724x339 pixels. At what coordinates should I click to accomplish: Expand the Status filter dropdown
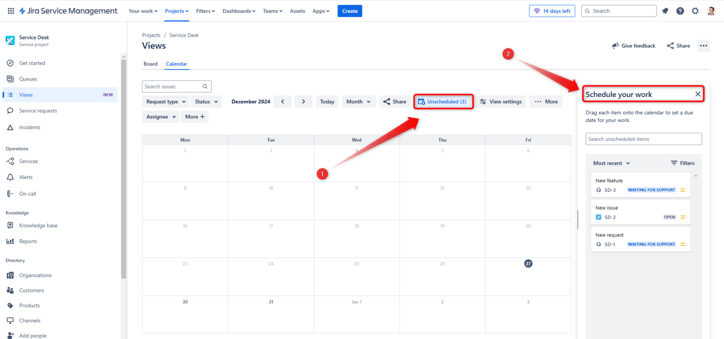pyautogui.click(x=206, y=101)
